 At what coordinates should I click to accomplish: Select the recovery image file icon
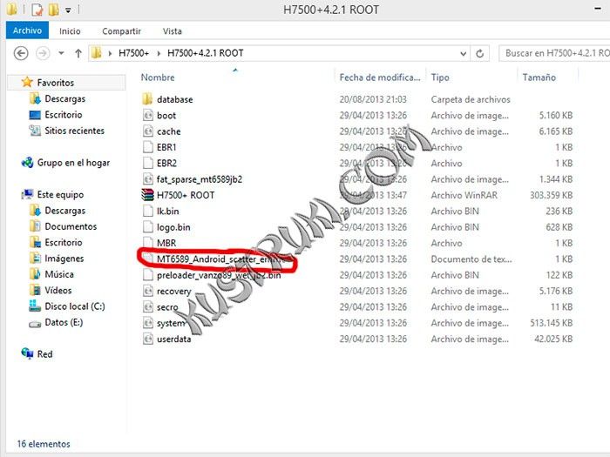(148, 291)
